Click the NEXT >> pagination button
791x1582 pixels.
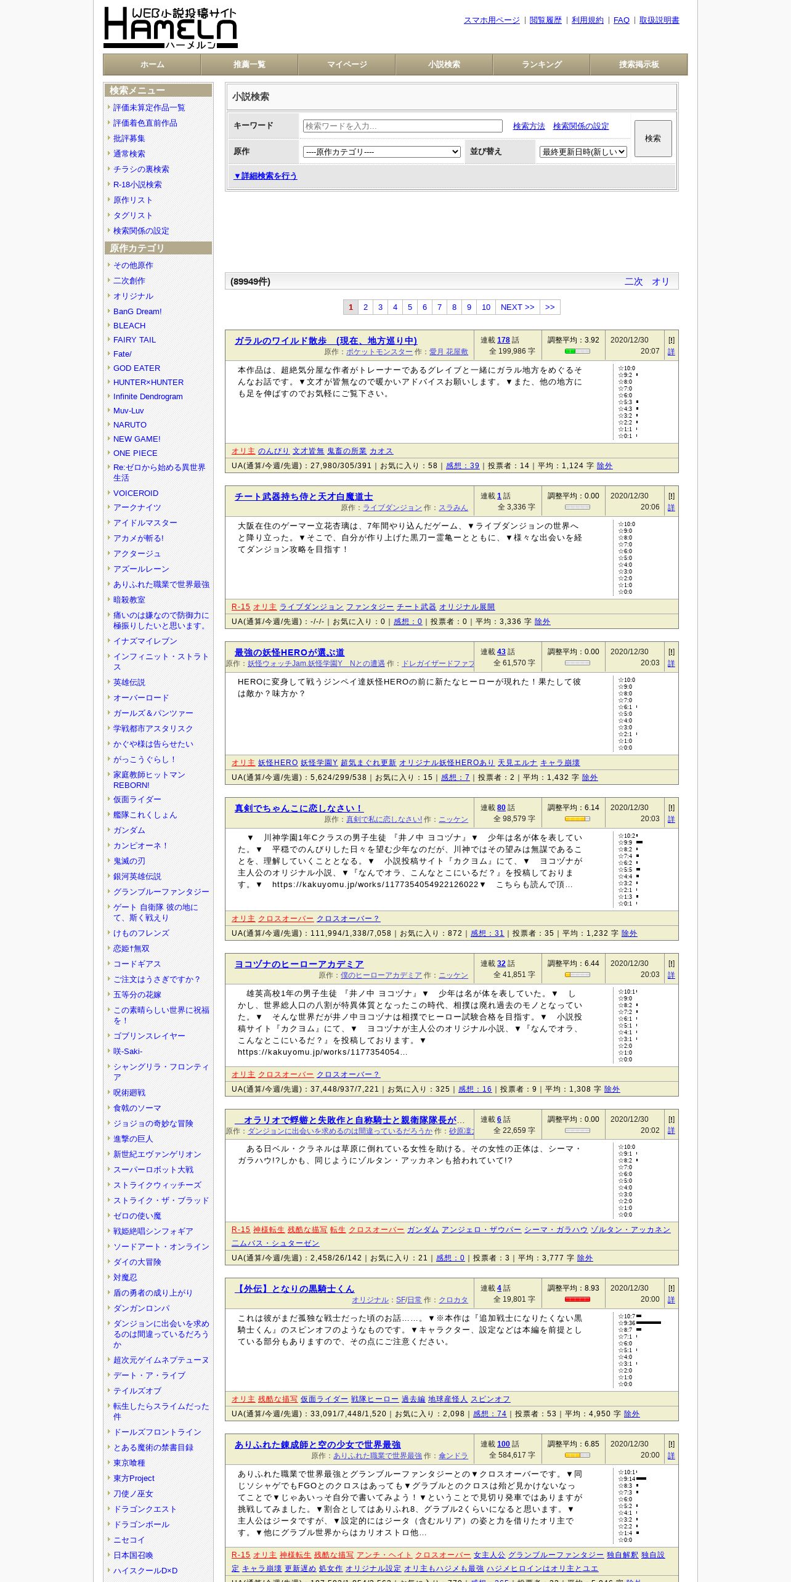point(517,307)
